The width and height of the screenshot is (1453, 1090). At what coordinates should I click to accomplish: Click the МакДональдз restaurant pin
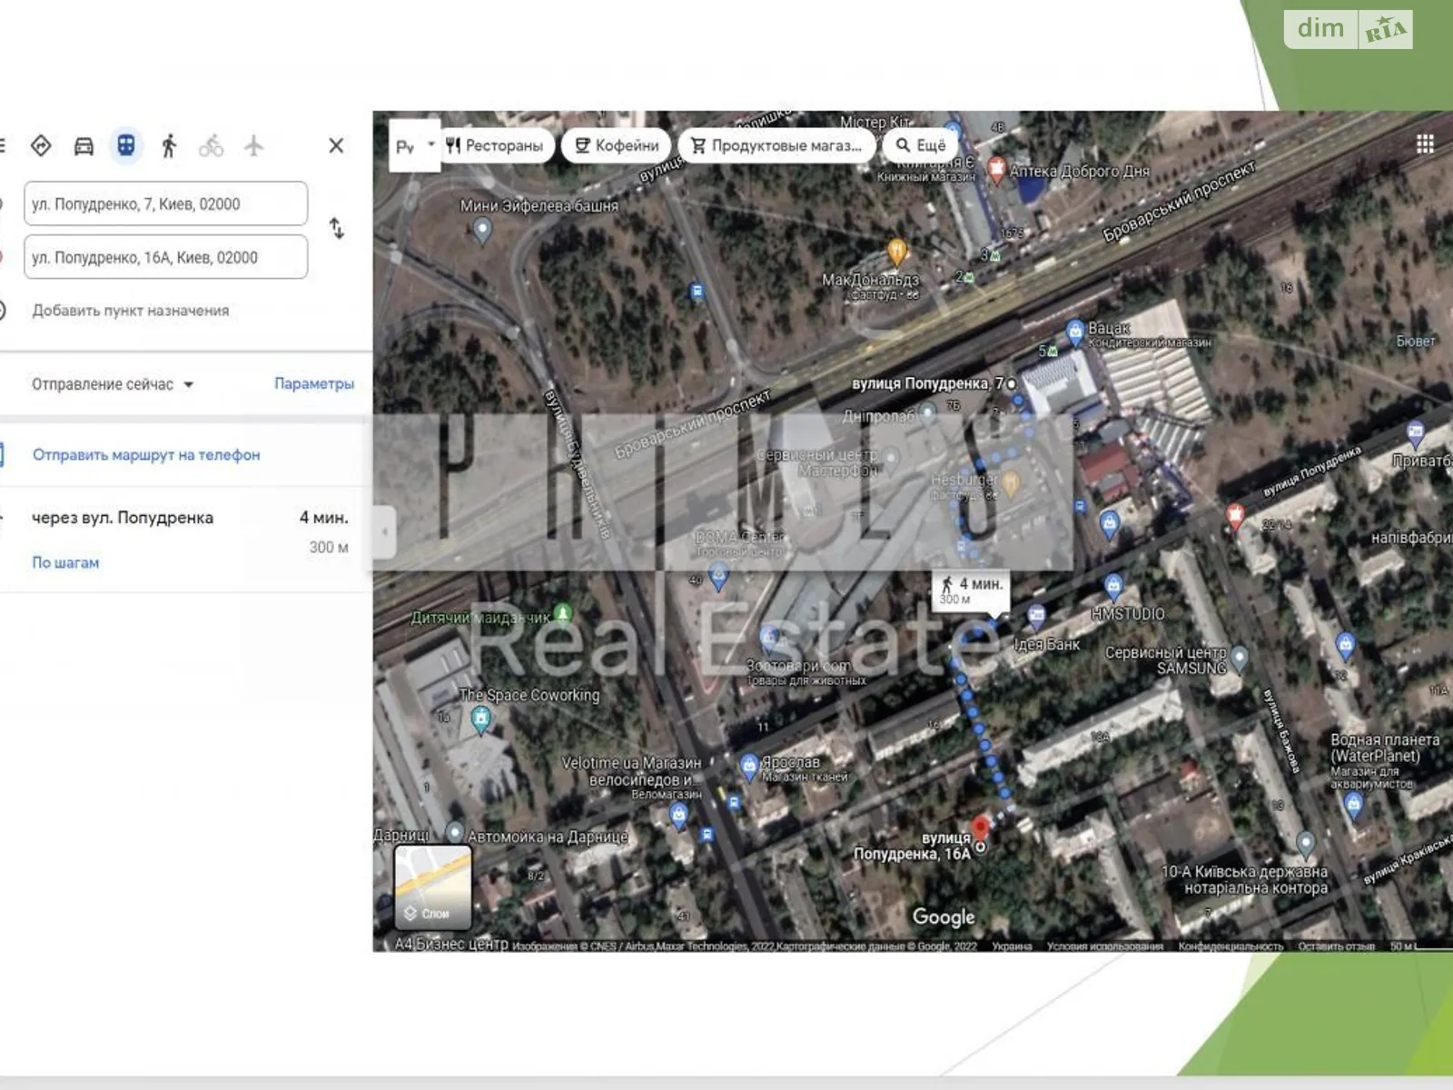pyautogui.click(x=896, y=251)
